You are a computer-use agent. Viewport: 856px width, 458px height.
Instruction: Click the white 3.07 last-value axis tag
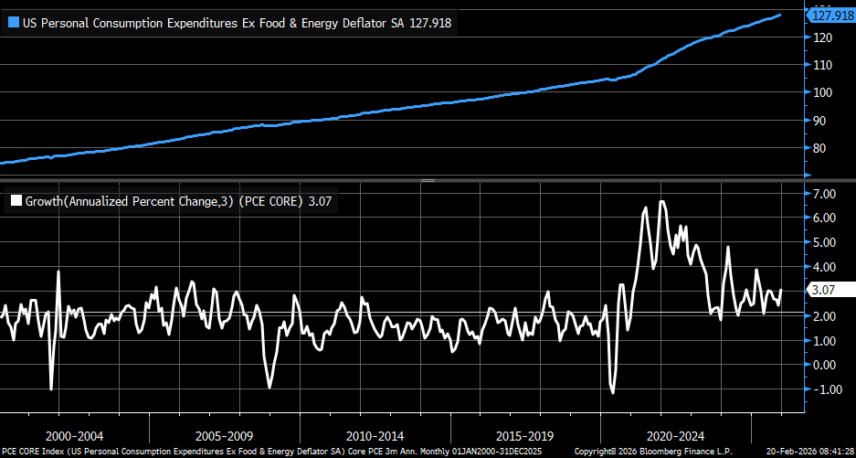click(x=826, y=290)
